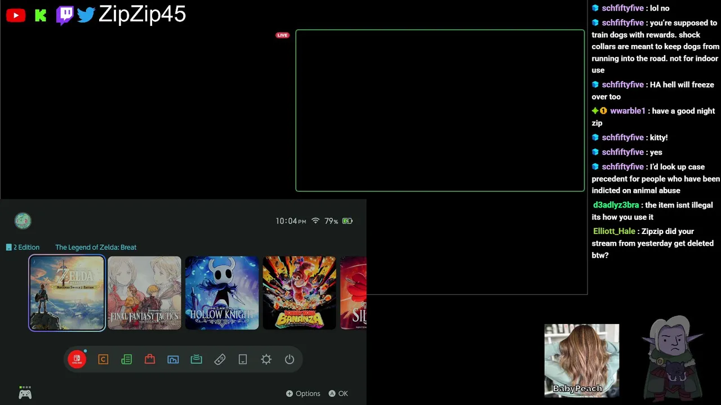Select the Donkey Kong Bananza game tile
The width and height of the screenshot is (721, 405).
[299, 293]
